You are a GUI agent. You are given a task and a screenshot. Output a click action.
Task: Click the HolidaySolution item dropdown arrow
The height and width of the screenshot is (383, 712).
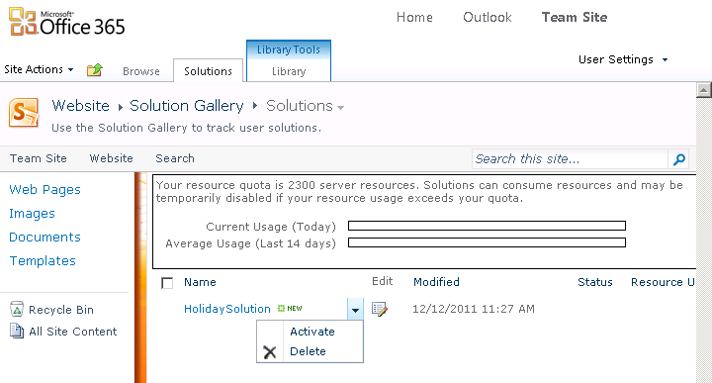tap(355, 310)
